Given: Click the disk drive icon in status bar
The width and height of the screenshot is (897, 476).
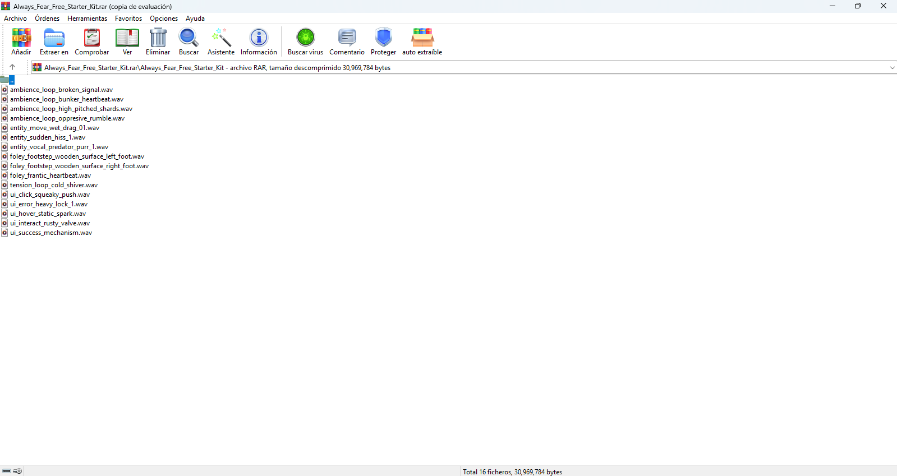Looking at the screenshot, I should tap(7, 471).
